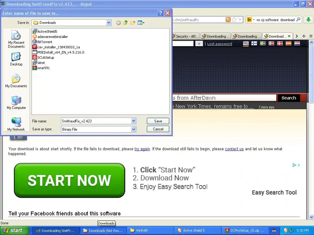Image resolution: width=314 pixels, height=235 pixels.
Task: Click the AdChoices icon on the ad
Action: pos(294,165)
